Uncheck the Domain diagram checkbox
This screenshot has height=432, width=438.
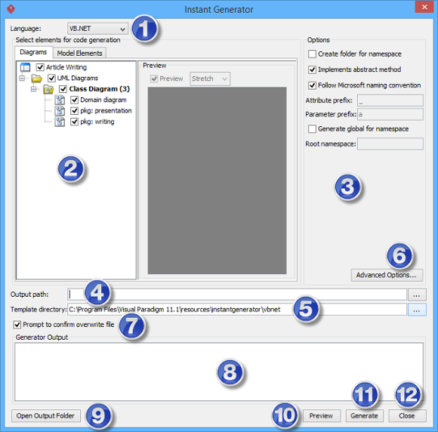click(74, 100)
